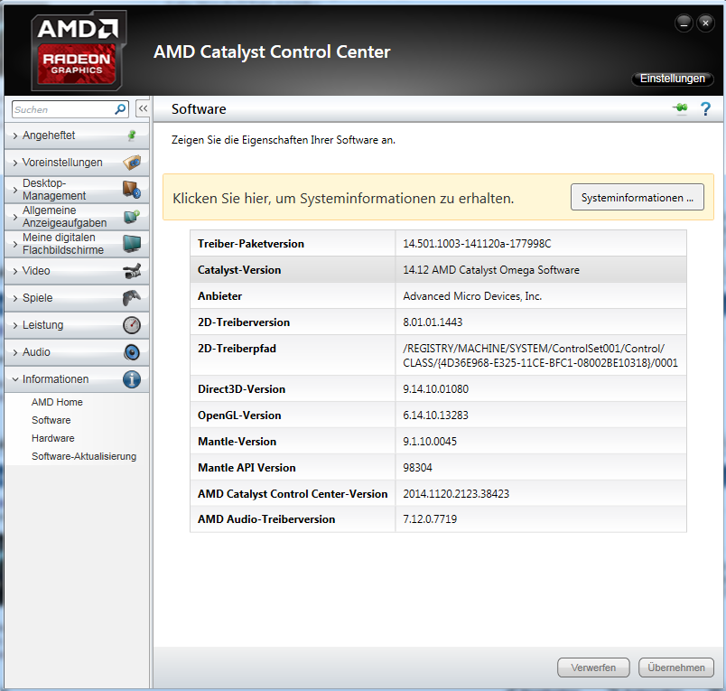This screenshot has width=726, height=691.
Task: Open the Einstellungen menu
Action: [673, 79]
